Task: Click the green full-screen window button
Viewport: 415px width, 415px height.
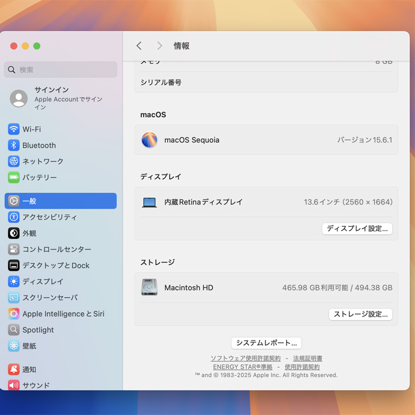Action: click(37, 46)
